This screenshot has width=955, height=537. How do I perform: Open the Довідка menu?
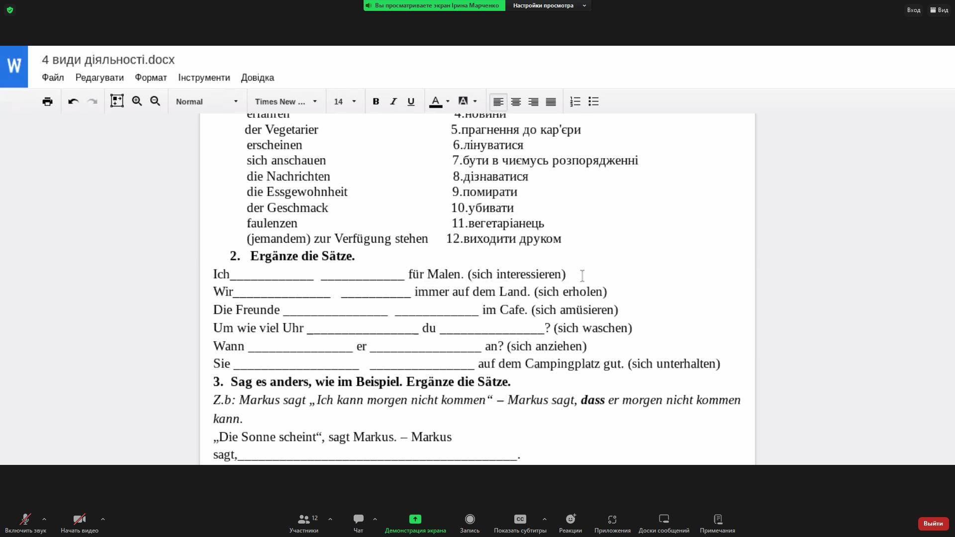[x=258, y=78]
